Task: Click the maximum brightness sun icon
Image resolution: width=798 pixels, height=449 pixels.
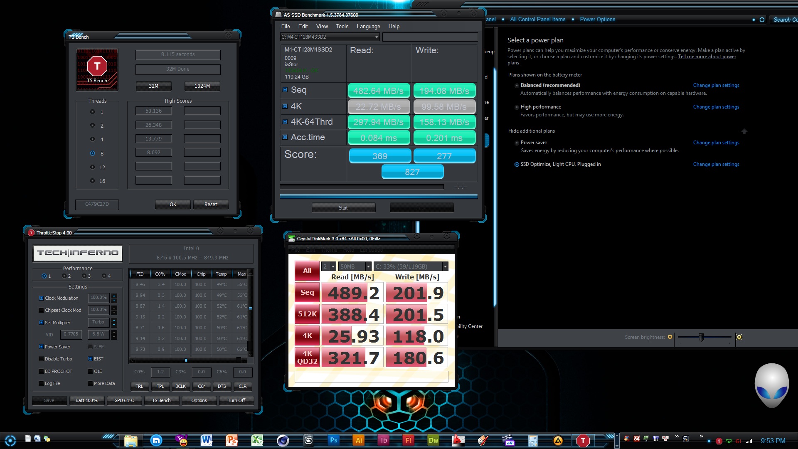Action: pos(739,337)
